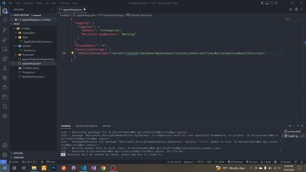The height and width of the screenshot is (172, 306).
Task: Click ConnectionStrings in the breadcrumb
Action: tap(113, 15)
